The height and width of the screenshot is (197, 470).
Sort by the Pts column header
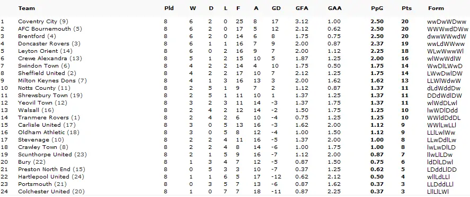[x=407, y=8]
